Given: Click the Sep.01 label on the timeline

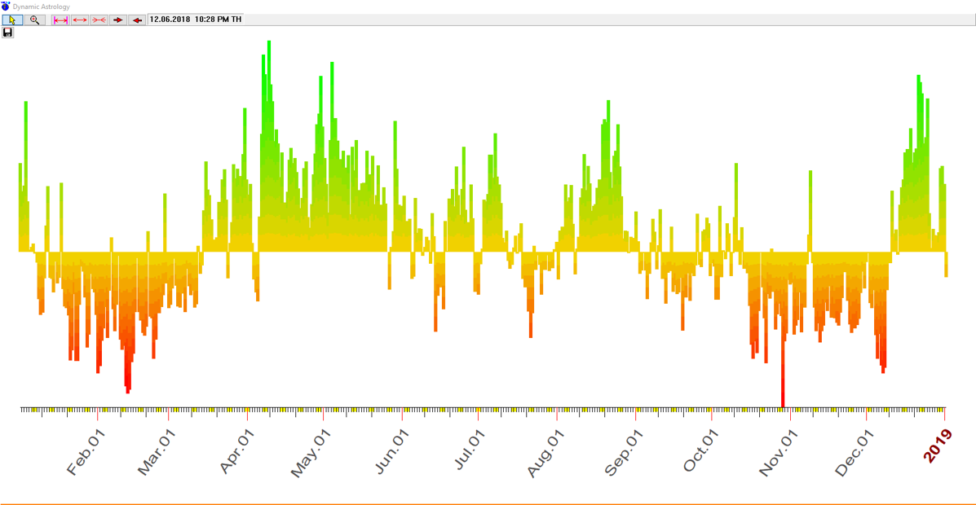Looking at the screenshot, I should 622,454.
